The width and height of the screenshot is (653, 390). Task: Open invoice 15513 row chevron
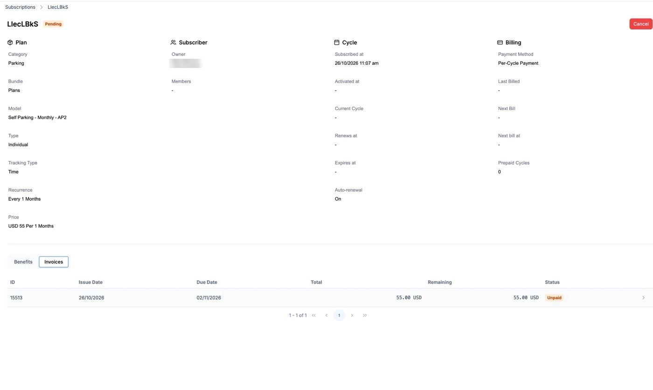(643, 298)
